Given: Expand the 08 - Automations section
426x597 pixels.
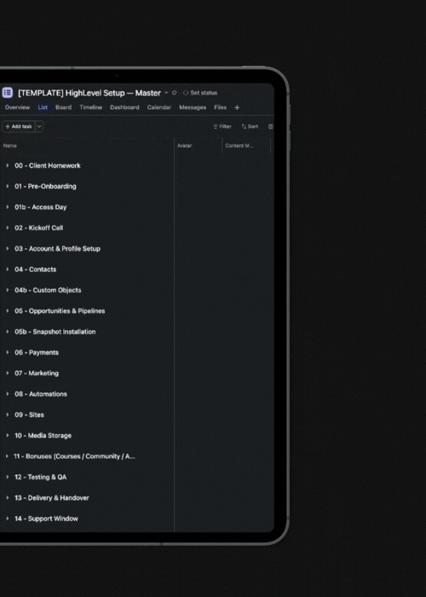Looking at the screenshot, I should click(x=7, y=394).
